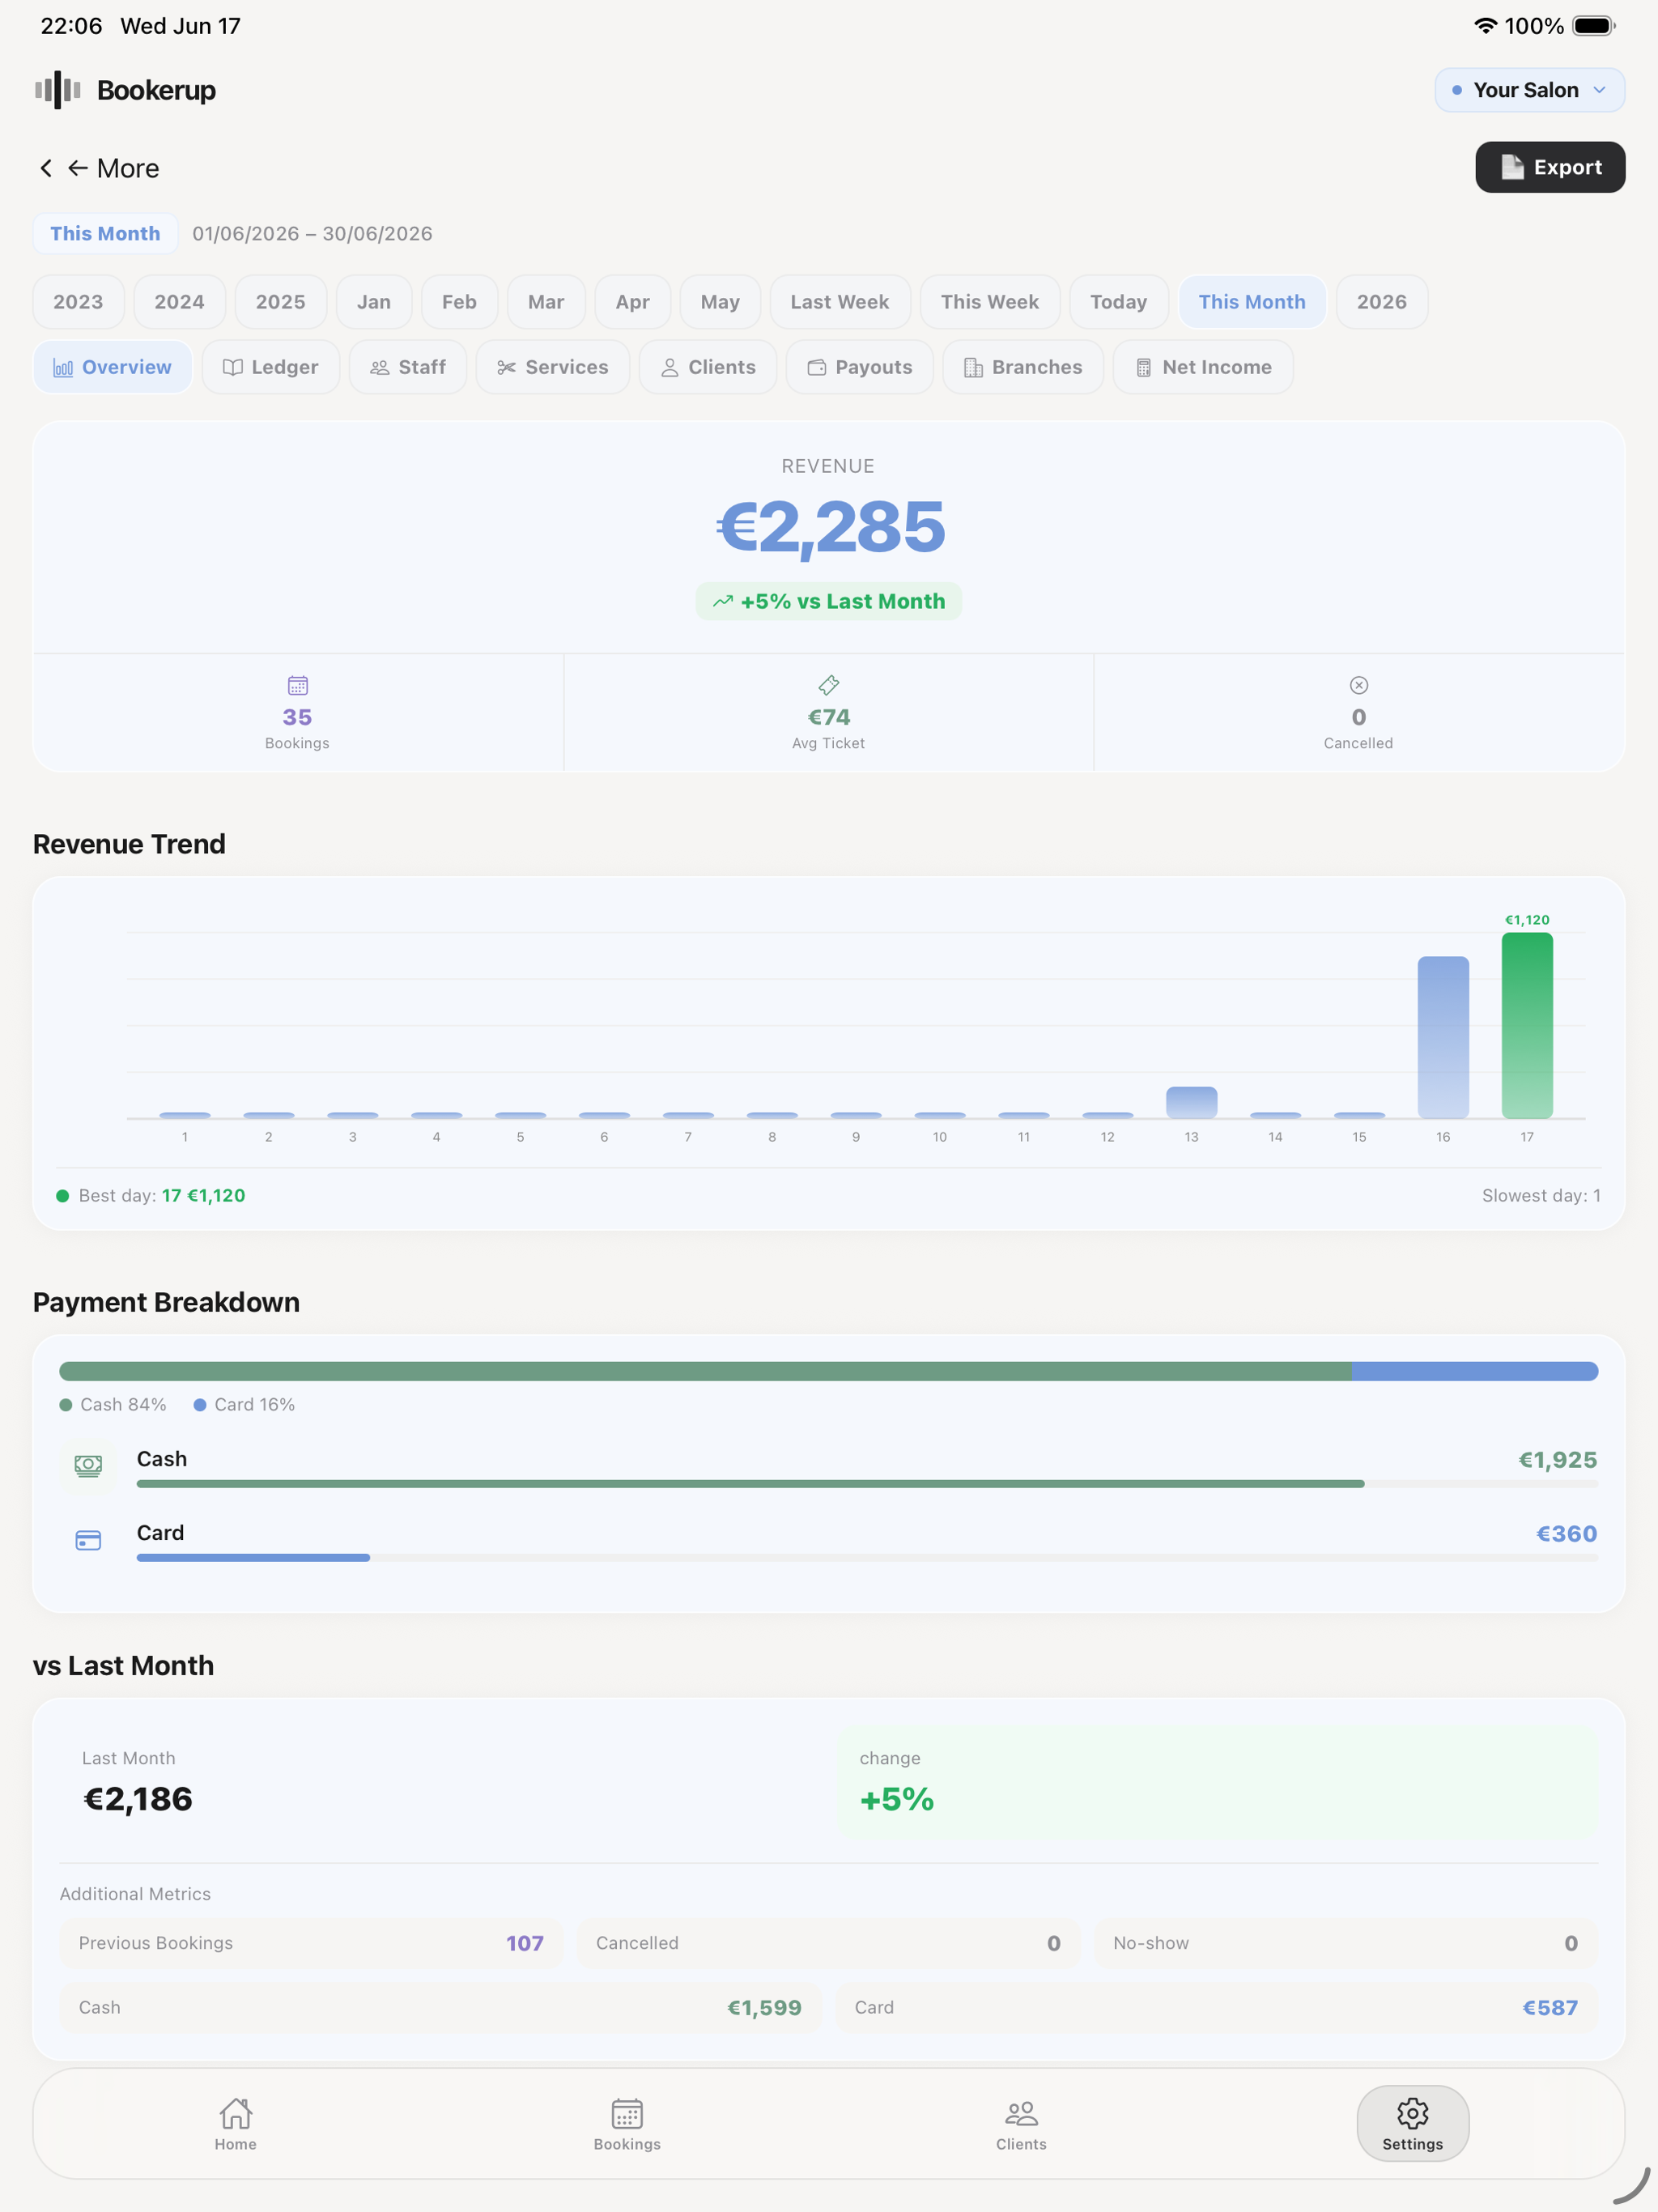Tap the +5% vs Last Month badge
Image resolution: width=1658 pixels, height=2212 pixels.
[x=829, y=601]
